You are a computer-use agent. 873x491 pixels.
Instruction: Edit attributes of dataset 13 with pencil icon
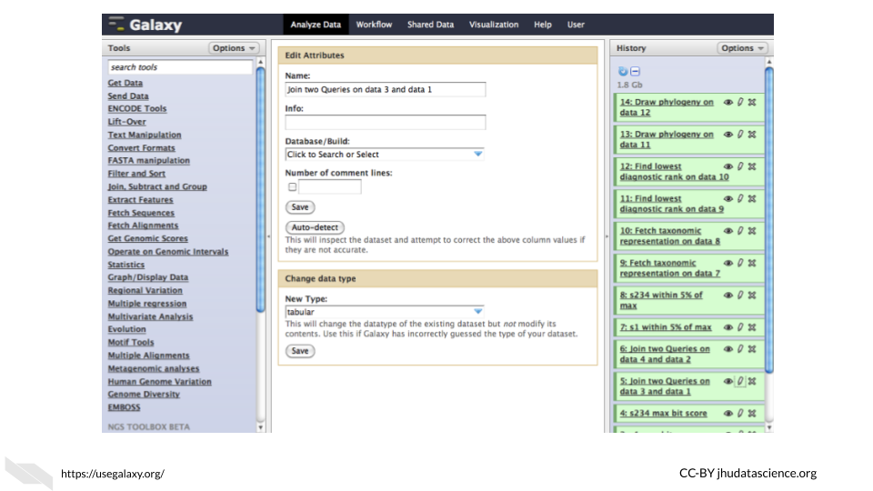coord(740,135)
